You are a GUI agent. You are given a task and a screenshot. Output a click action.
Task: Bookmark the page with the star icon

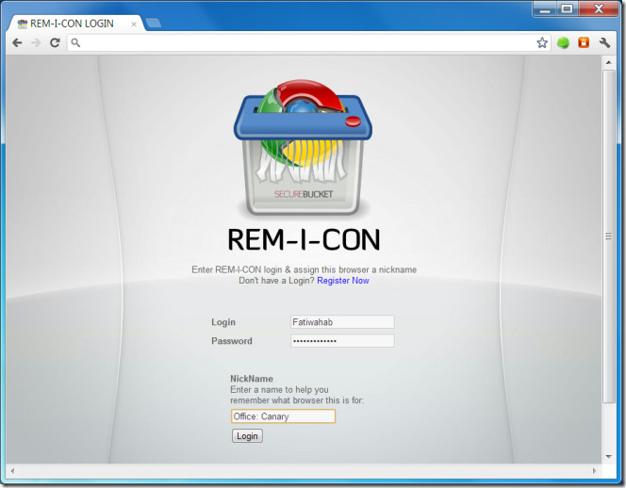[x=542, y=42]
